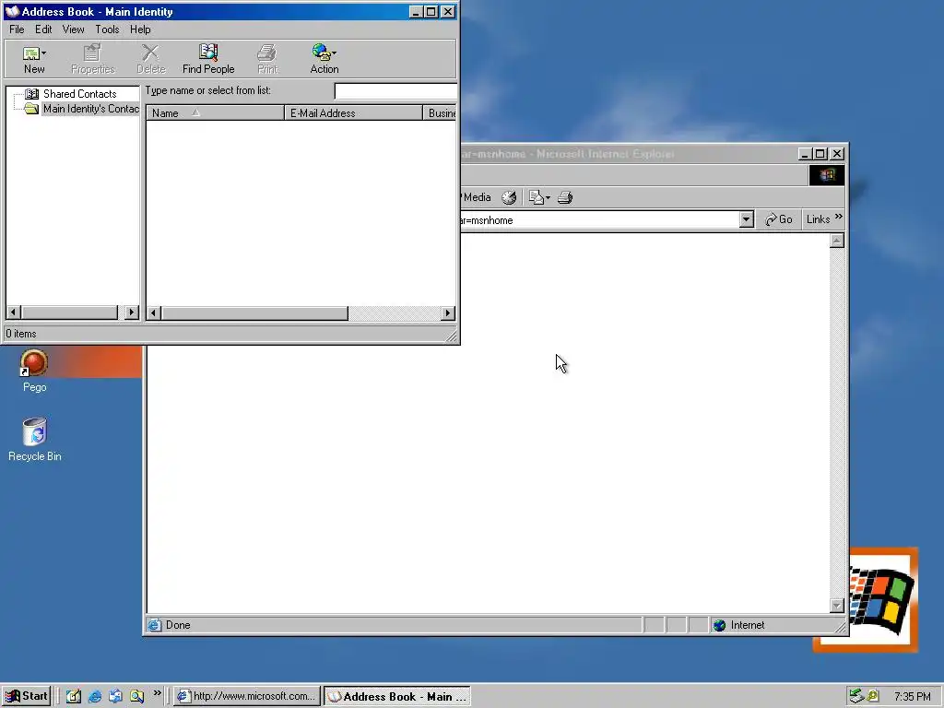Open the File menu in Address Book
Viewport: 944px width, 708px height.
17,29
